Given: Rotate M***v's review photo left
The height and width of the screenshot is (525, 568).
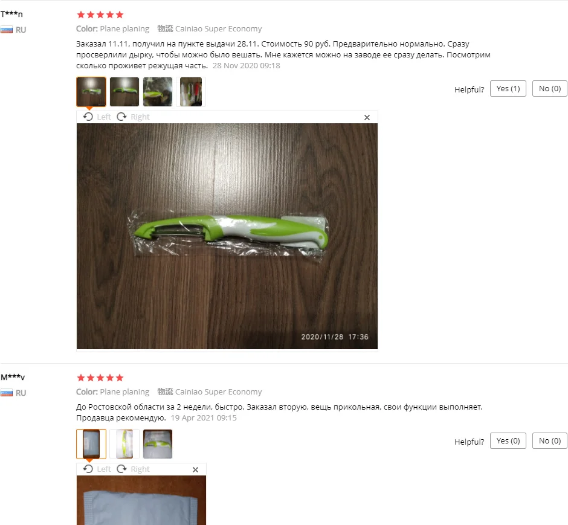Looking at the screenshot, I should [97, 469].
